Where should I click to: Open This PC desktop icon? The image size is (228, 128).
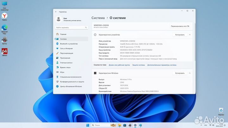pos(4,6)
